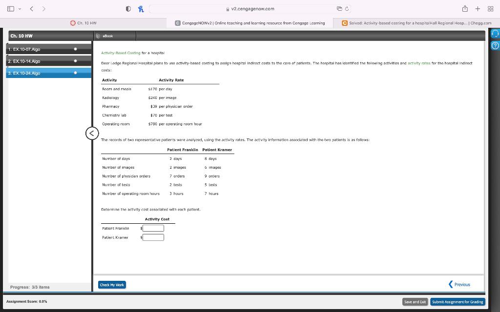Switch to the CengageNOWv2 tab

click(250, 23)
